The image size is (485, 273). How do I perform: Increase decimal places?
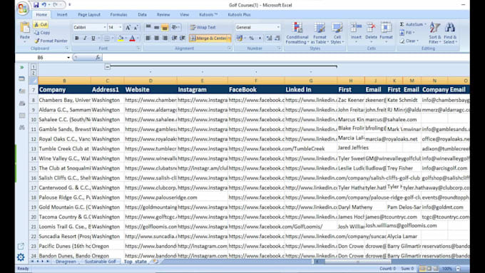pos(269,38)
